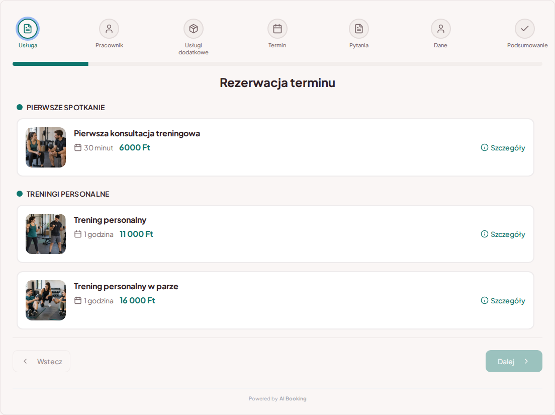Click the Rezerwacja terminu heading
The width and height of the screenshot is (555, 415).
click(x=277, y=82)
